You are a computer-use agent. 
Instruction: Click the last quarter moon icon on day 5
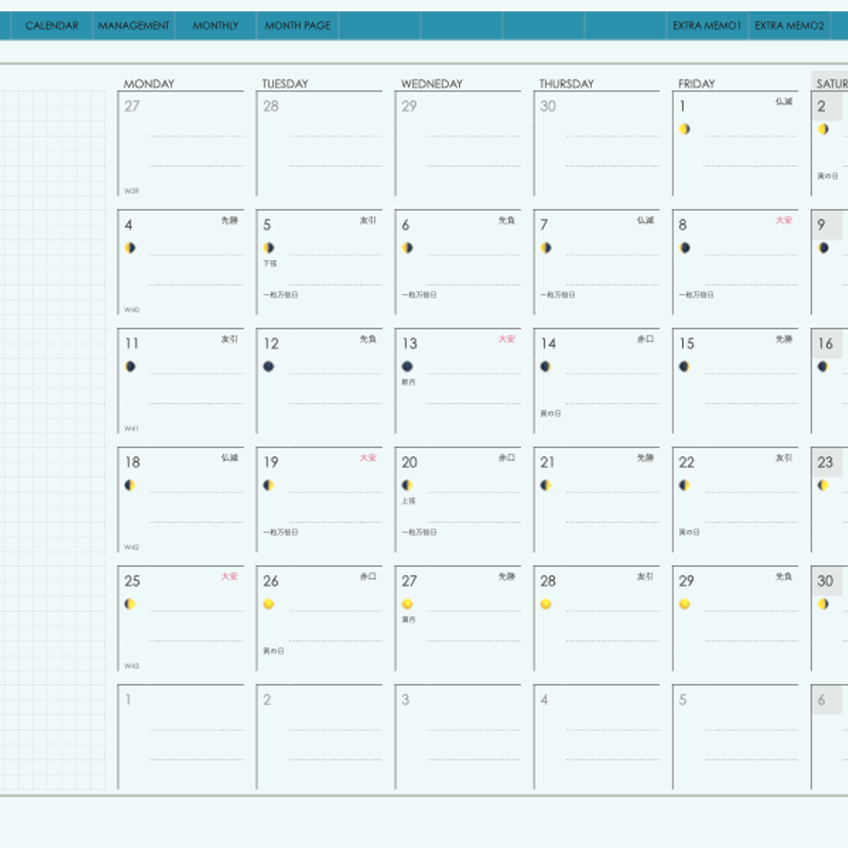(x=269, y=248)
